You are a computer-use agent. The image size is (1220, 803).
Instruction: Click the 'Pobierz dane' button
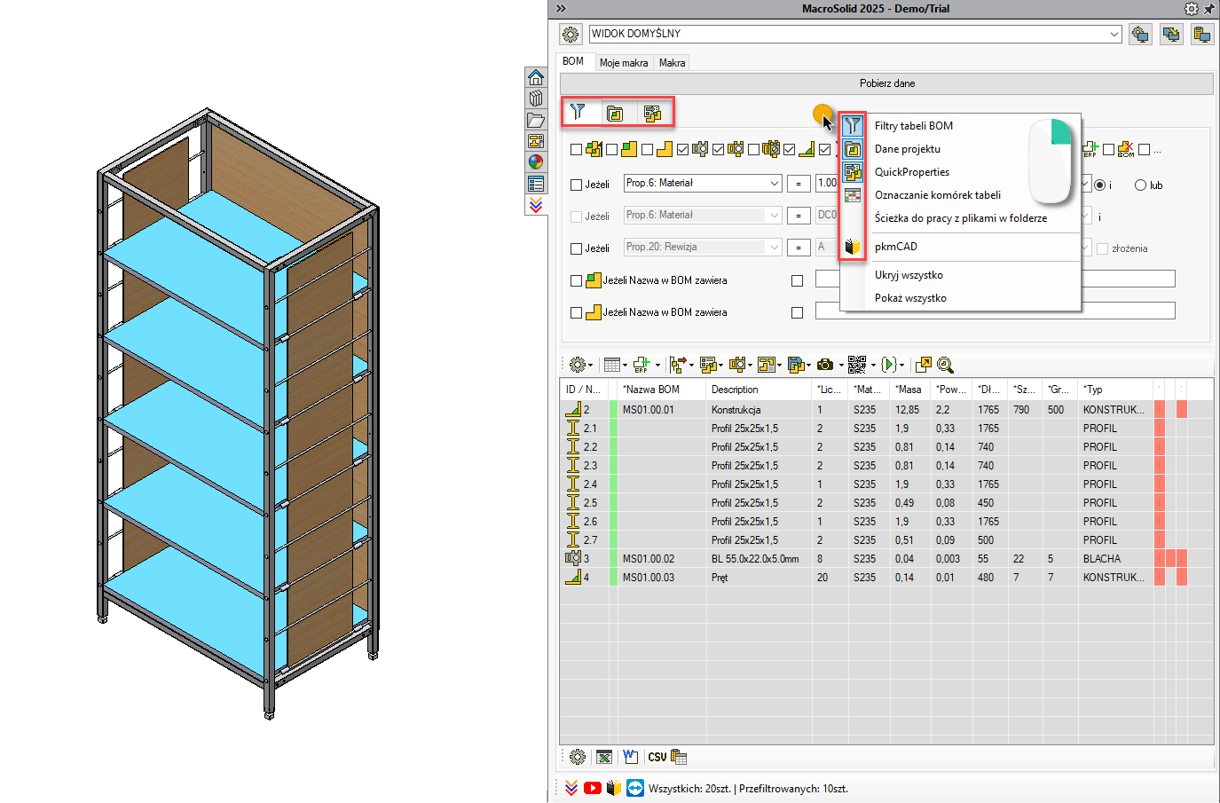tap(886, 83)
